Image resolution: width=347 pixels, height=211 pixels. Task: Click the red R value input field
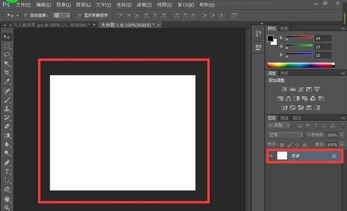[x=323, y=38]
